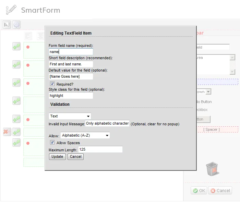Open the settings gear icon
240x202 pixels.
tap(16, 25)
